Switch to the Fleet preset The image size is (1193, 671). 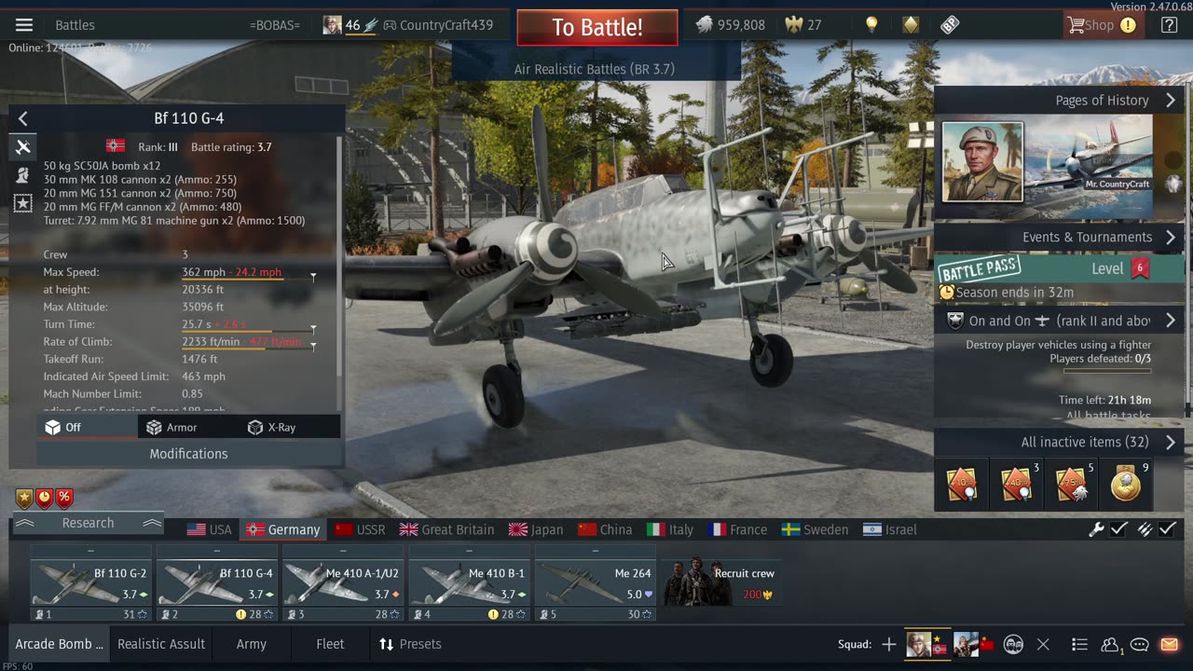[x=330, y=644]
